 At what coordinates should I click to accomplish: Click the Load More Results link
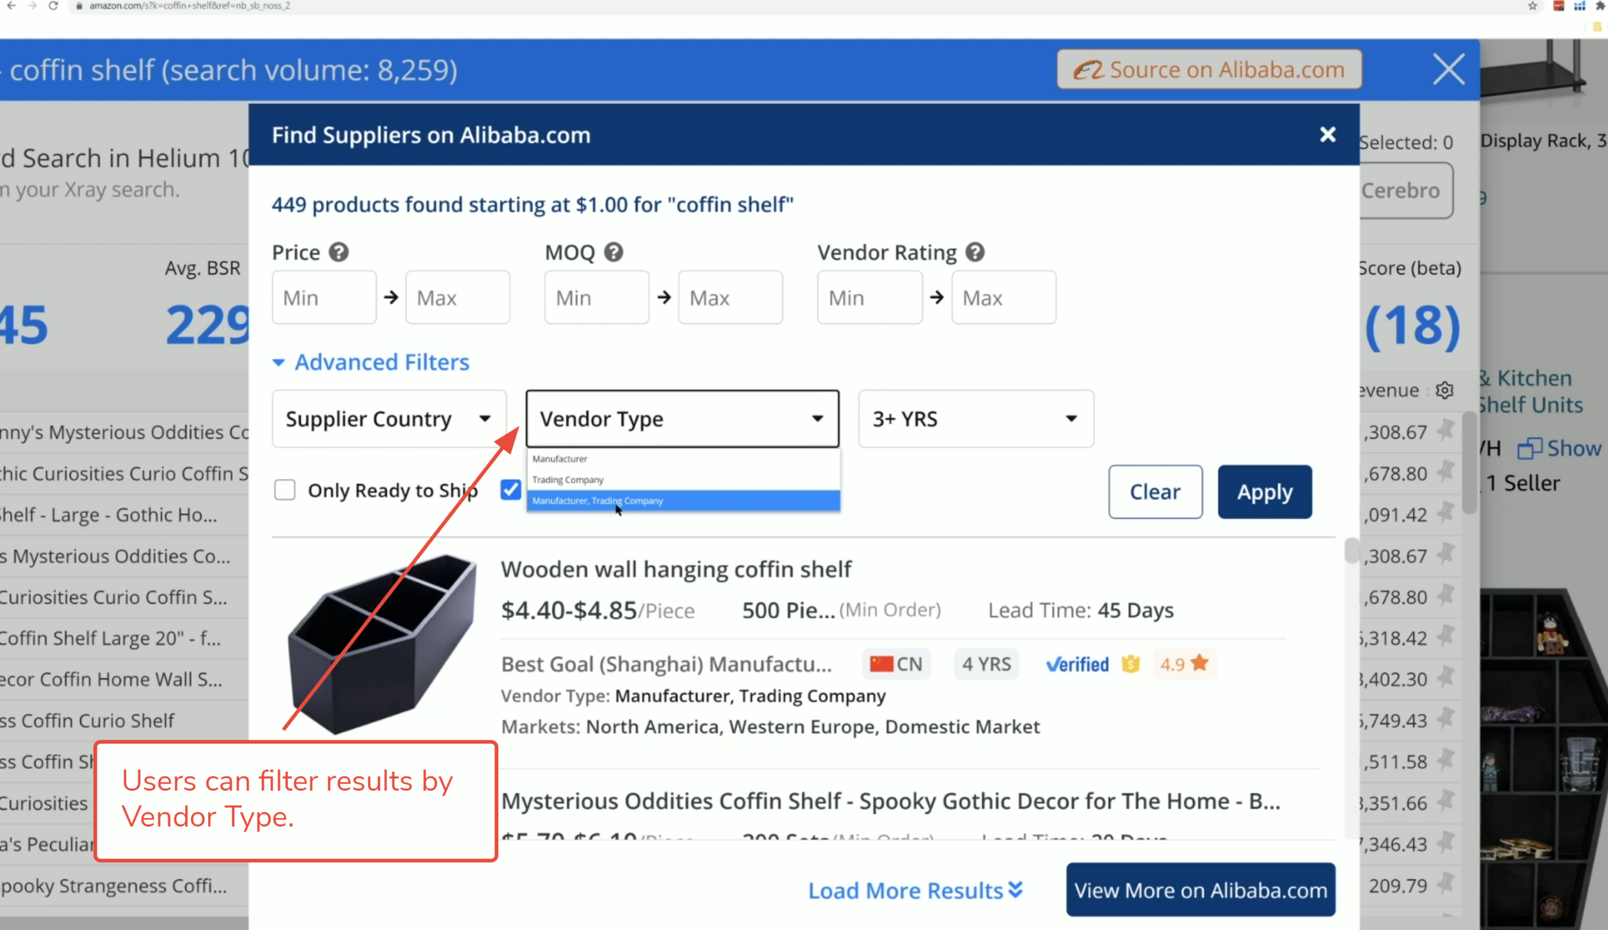click(x=915, y=890)
